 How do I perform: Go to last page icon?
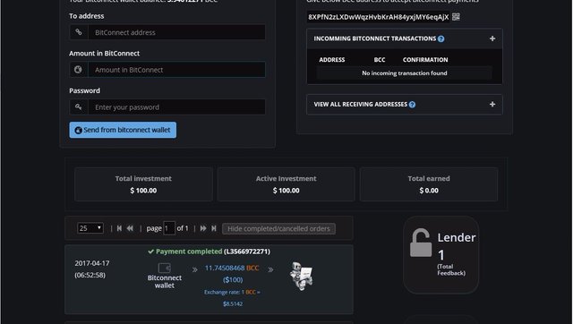click(x=214, y=228)
